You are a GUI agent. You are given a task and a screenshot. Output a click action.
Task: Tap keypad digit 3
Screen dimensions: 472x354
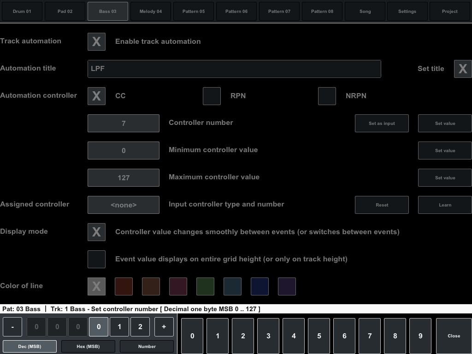(268, 336)
